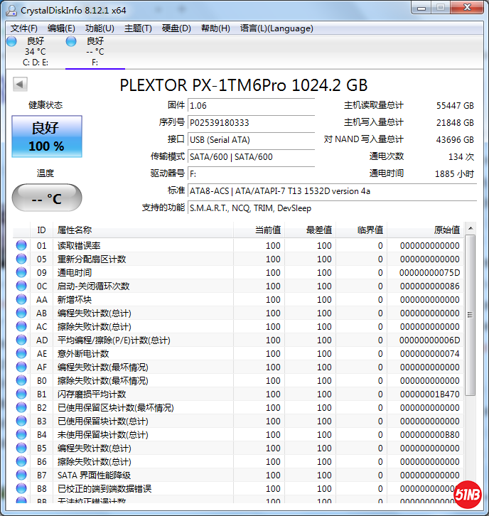Click the status orb for attribute B7
This screenshot has width=489, height=516.
21,475
